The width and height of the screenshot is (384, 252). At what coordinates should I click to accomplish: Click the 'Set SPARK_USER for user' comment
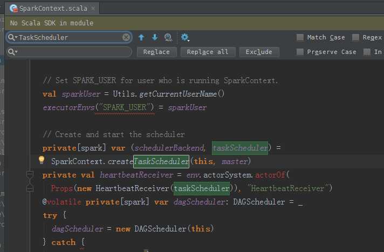pos(160,80)
